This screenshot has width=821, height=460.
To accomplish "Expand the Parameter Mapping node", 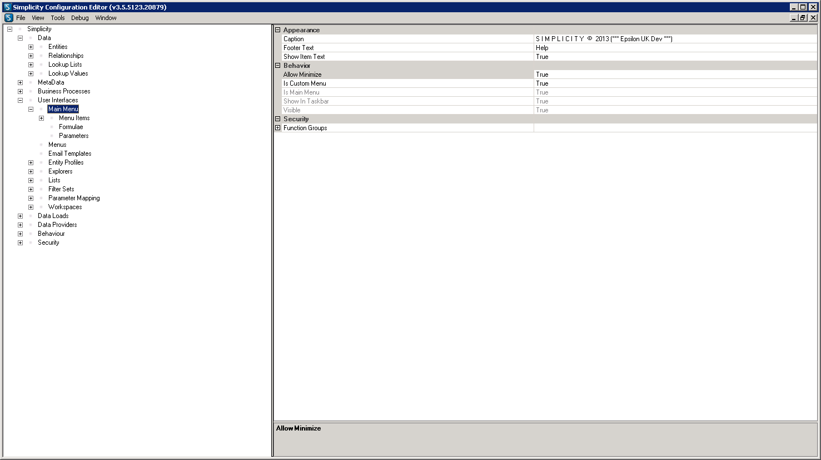I will (x=31, y=198).
